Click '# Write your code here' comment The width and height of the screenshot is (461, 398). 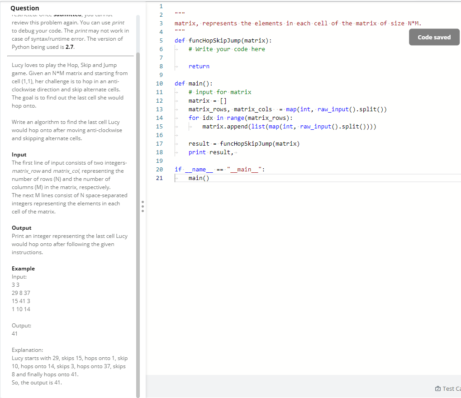pyautogui.click(x=227, y=49)
